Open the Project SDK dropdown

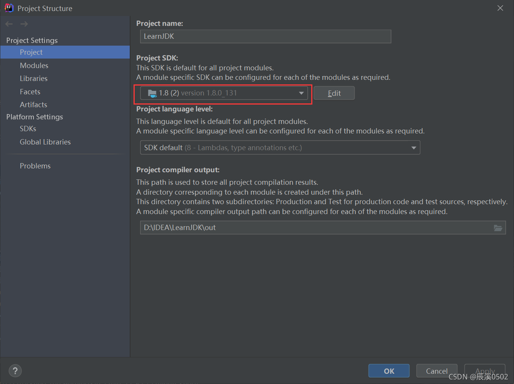(224, 93)
